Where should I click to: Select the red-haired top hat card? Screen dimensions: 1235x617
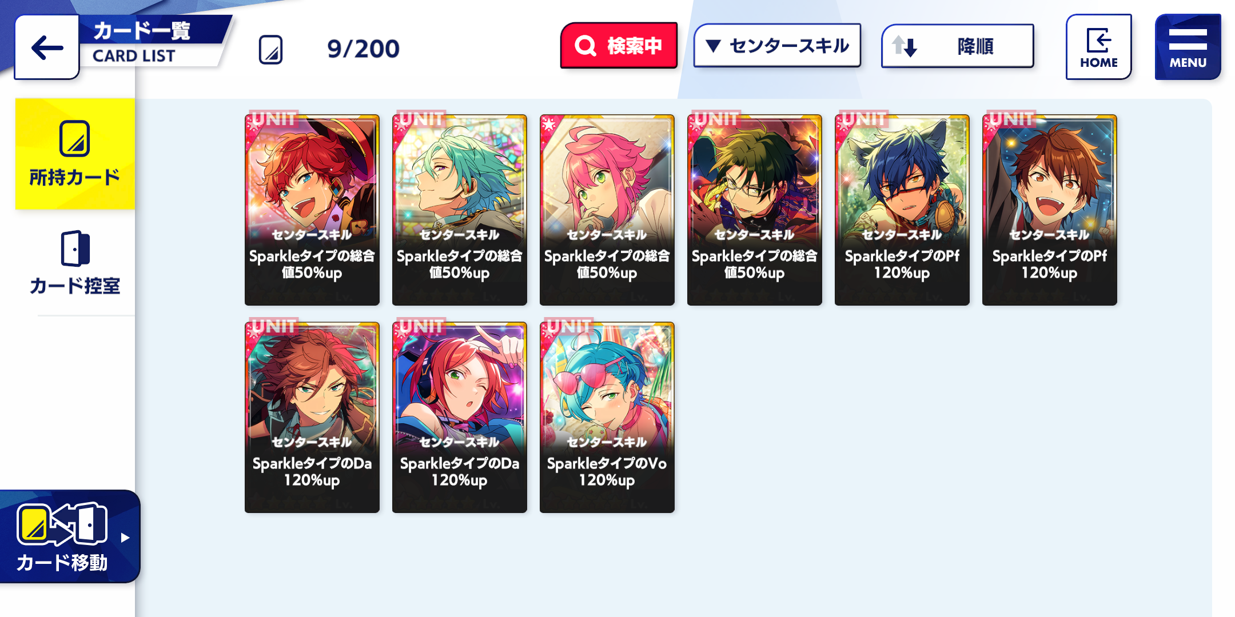(312, 210)
